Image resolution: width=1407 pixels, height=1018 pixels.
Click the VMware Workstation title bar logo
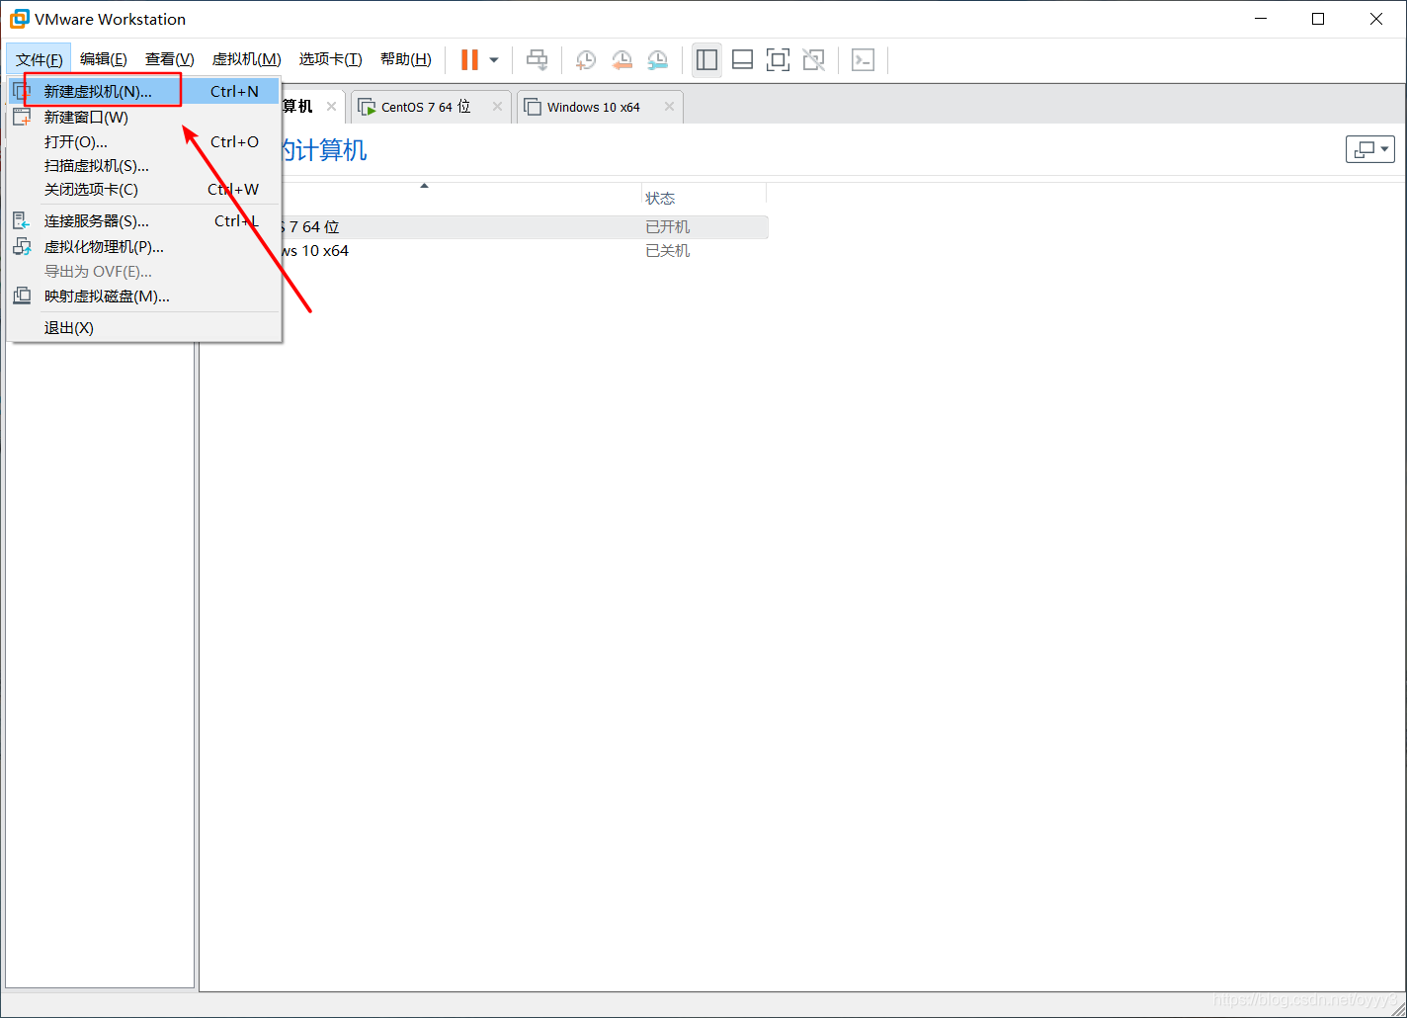20,19
